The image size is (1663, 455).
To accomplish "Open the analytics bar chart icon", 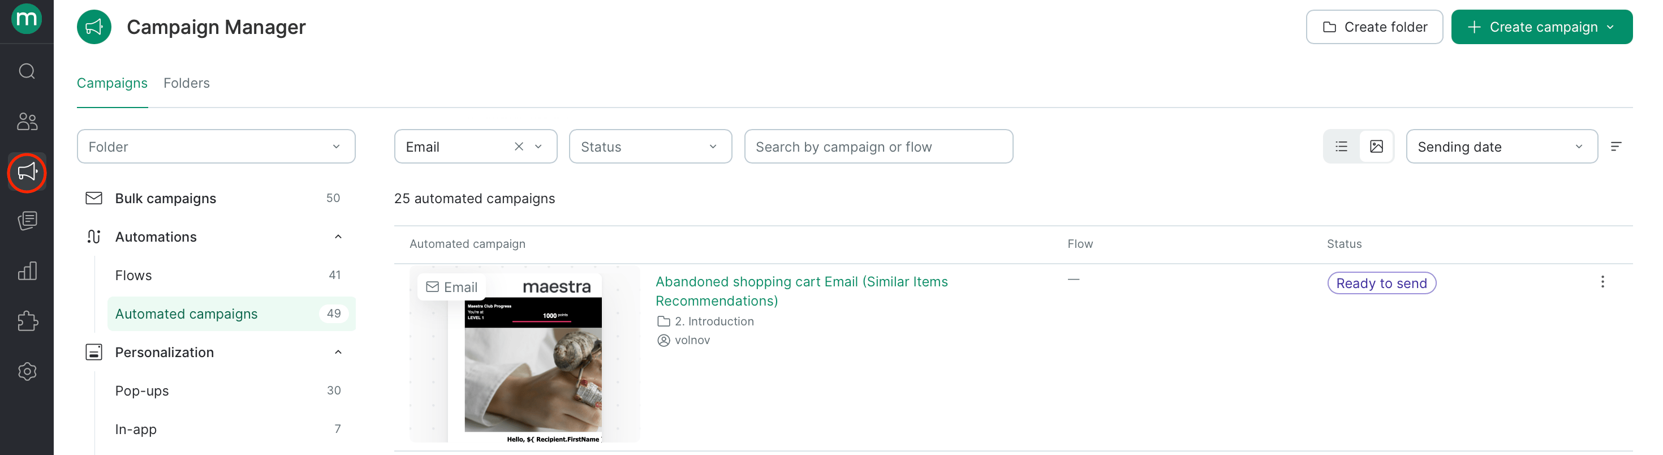I will [27, 271].
